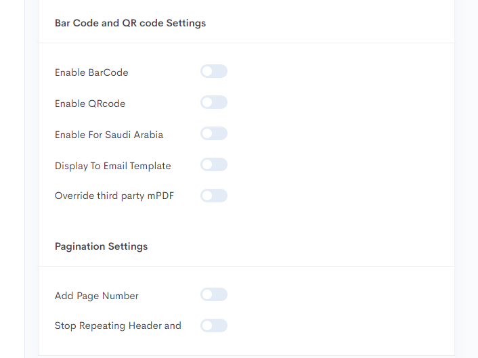Click the round knob of Enable BarCode switch
This screenshot has height=358, width=478.
(207, 71)
